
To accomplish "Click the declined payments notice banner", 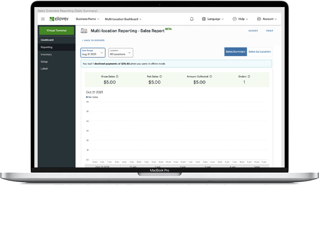I will 176,64.
